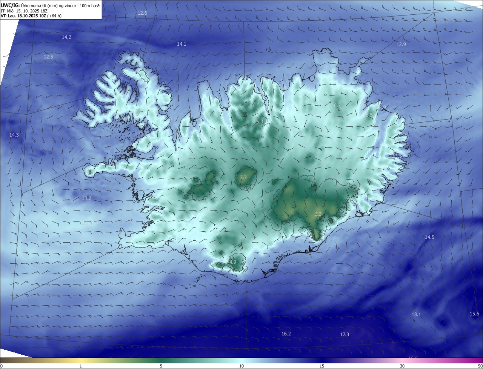Click the 13.2 value on the map
The height and width of the screenshot is (369, 483).
[x=86, y=198]
